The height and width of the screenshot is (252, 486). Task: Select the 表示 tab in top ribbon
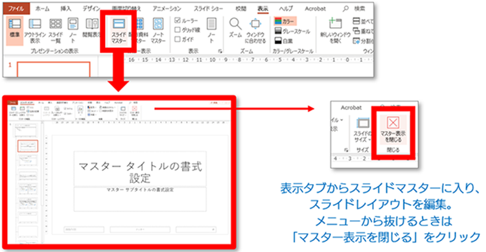pos(263,8)
